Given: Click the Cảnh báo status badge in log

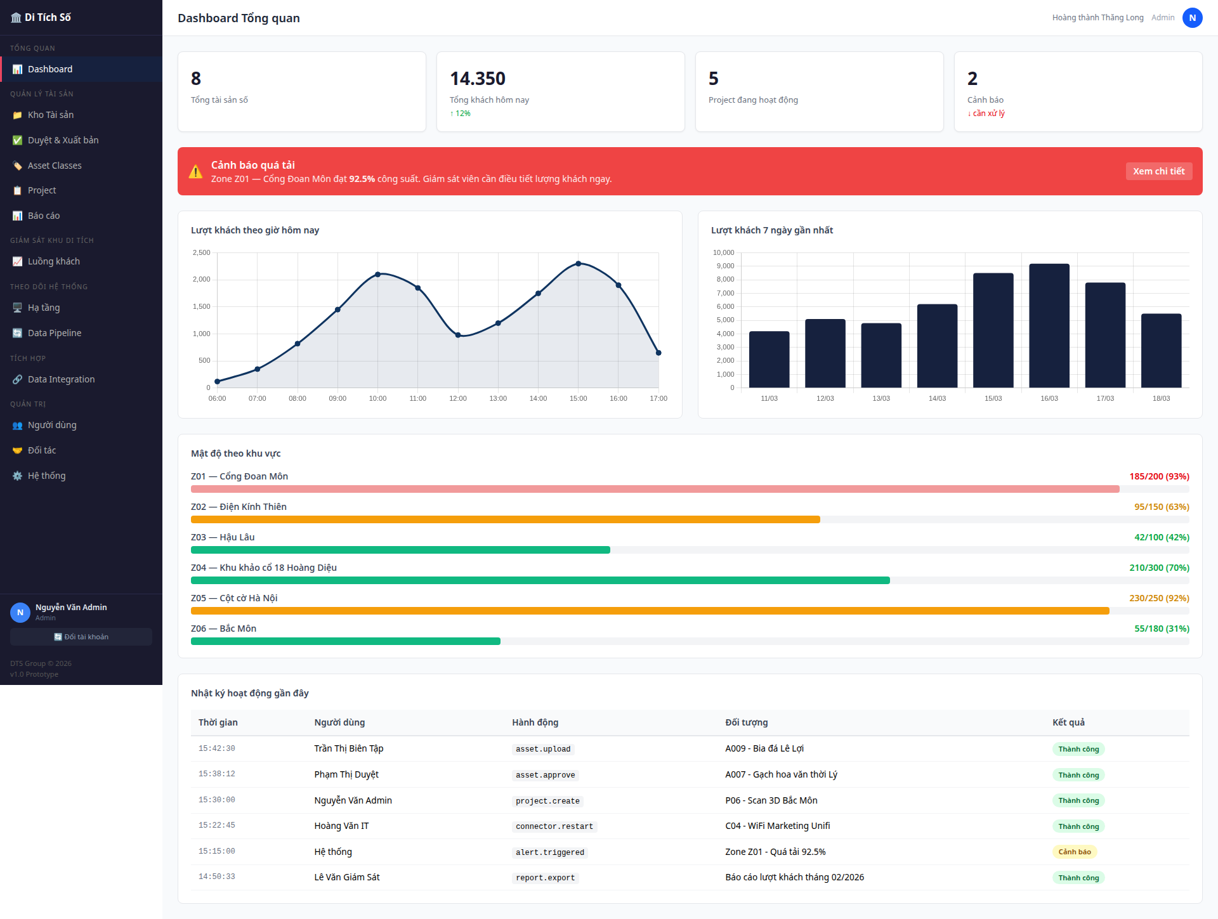Looking at the screenshot, I should pyautogui.click(x=1074, y=852).
